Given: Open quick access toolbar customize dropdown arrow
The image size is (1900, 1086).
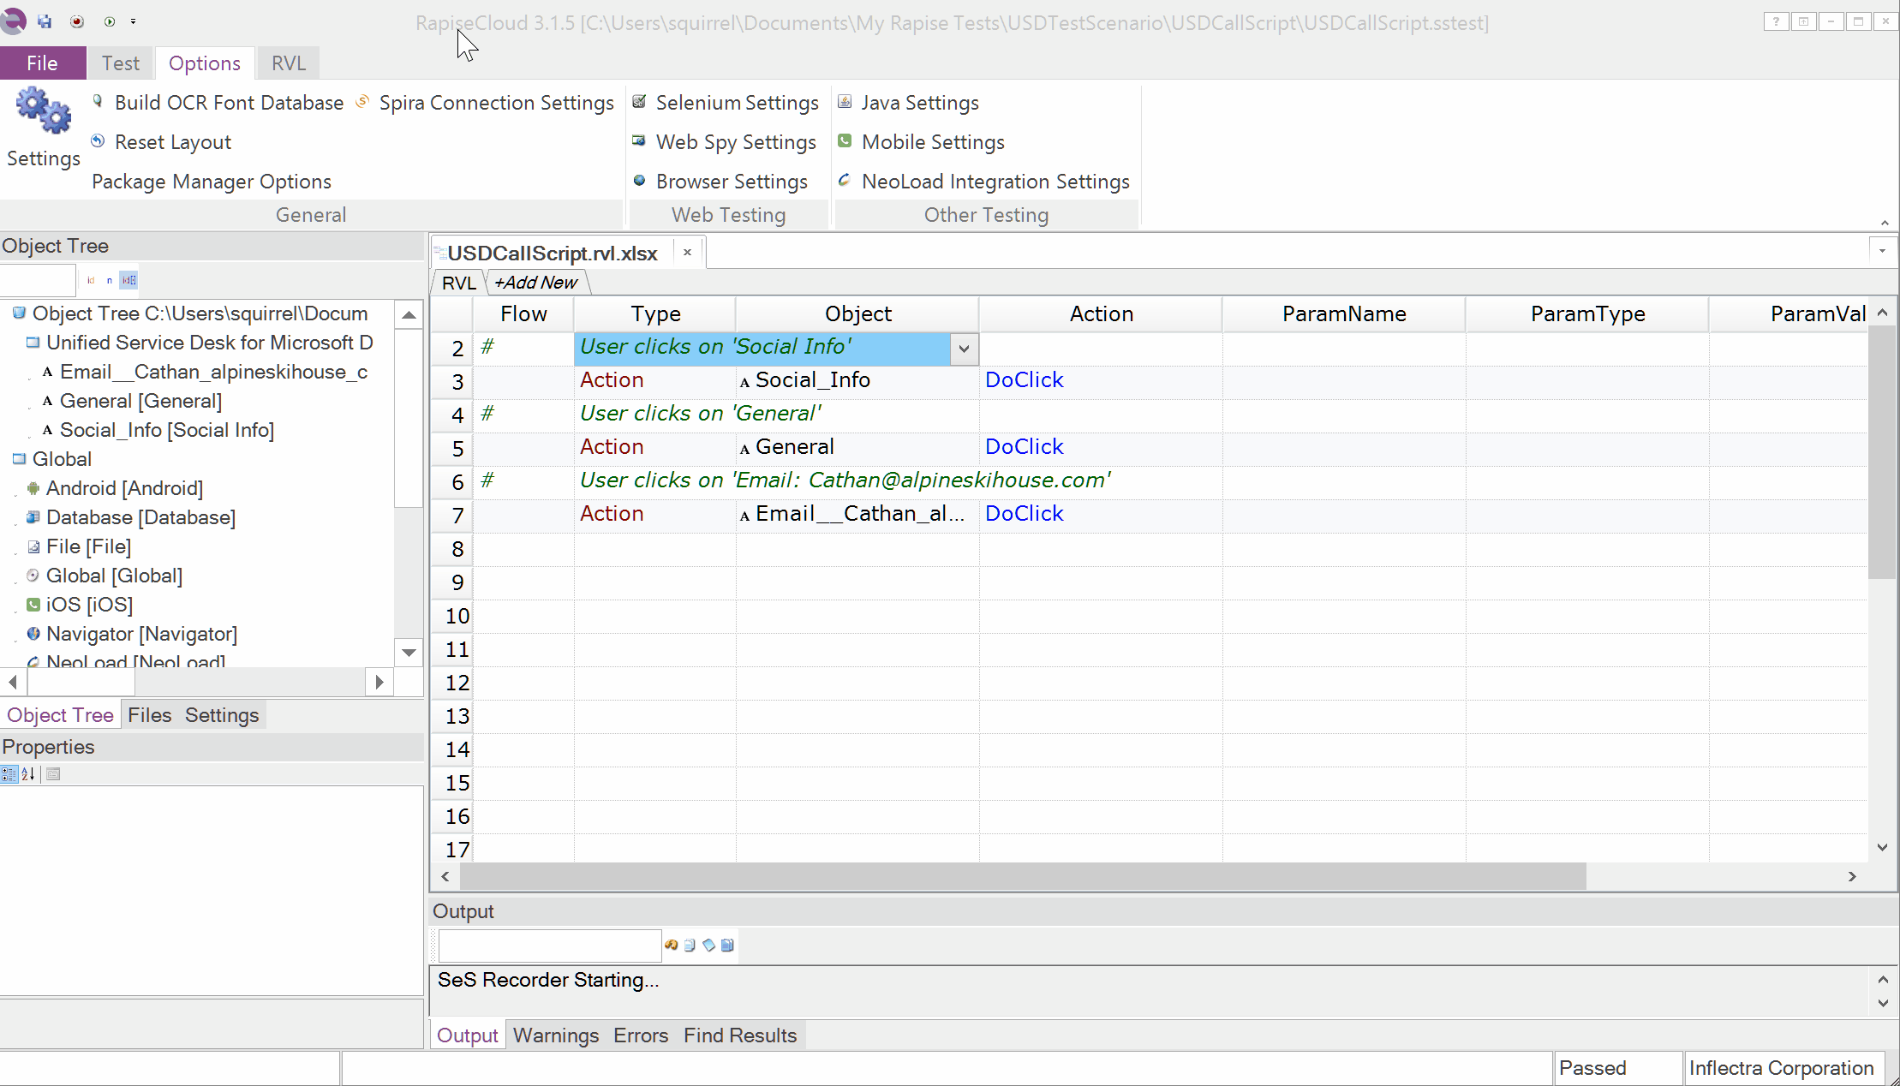Looking at the screenshot, I should pos(133,21).
